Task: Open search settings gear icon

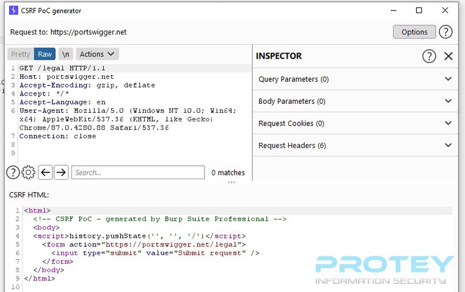Action: pos(28,172)
